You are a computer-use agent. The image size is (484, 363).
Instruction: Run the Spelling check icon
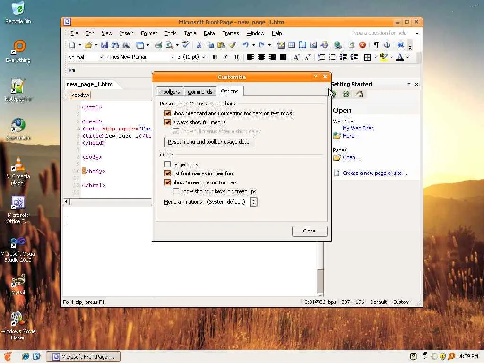pos(185,45)
